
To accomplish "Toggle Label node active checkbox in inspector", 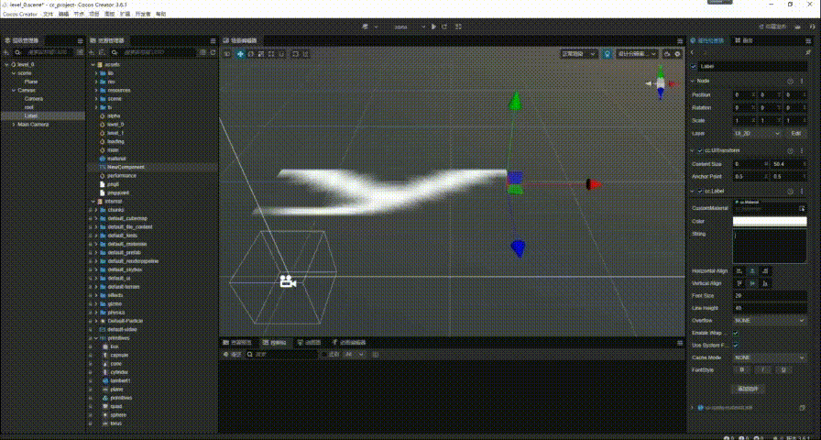I will [x=694, y=67].
